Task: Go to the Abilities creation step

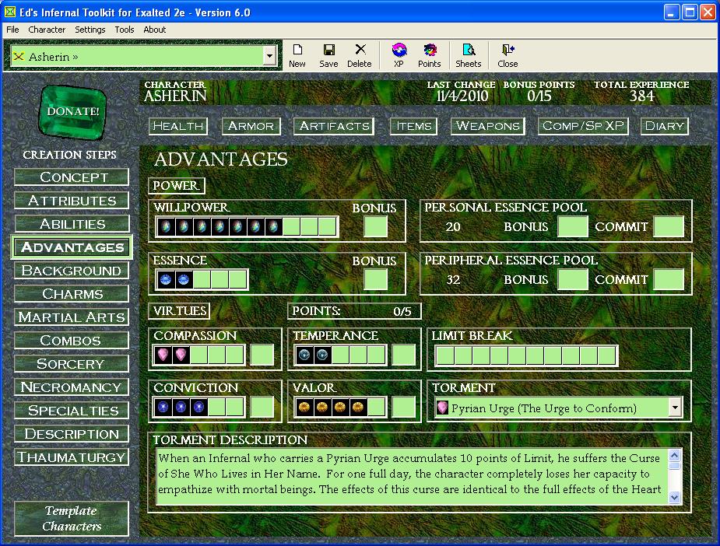Action: [x=72, y=224]
